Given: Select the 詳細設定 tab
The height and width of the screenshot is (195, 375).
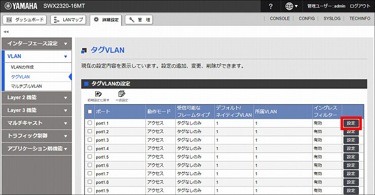Looking at the screenshot, I should point(106,20).
